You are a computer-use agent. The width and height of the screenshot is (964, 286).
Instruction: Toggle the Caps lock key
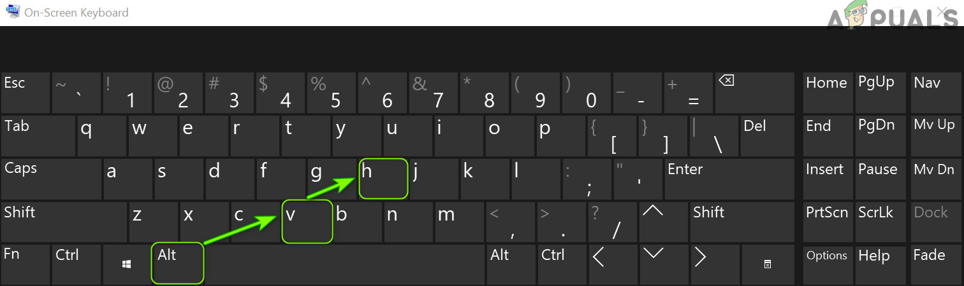pos(51,179)
